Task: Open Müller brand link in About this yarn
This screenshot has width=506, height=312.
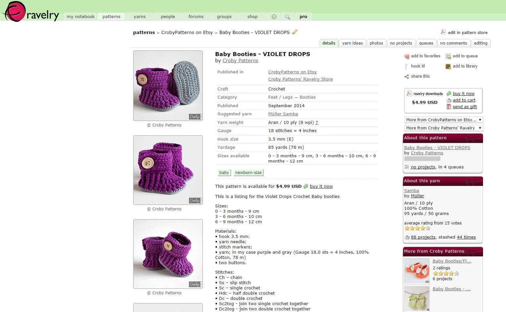Action: click(x=417, y=196)
